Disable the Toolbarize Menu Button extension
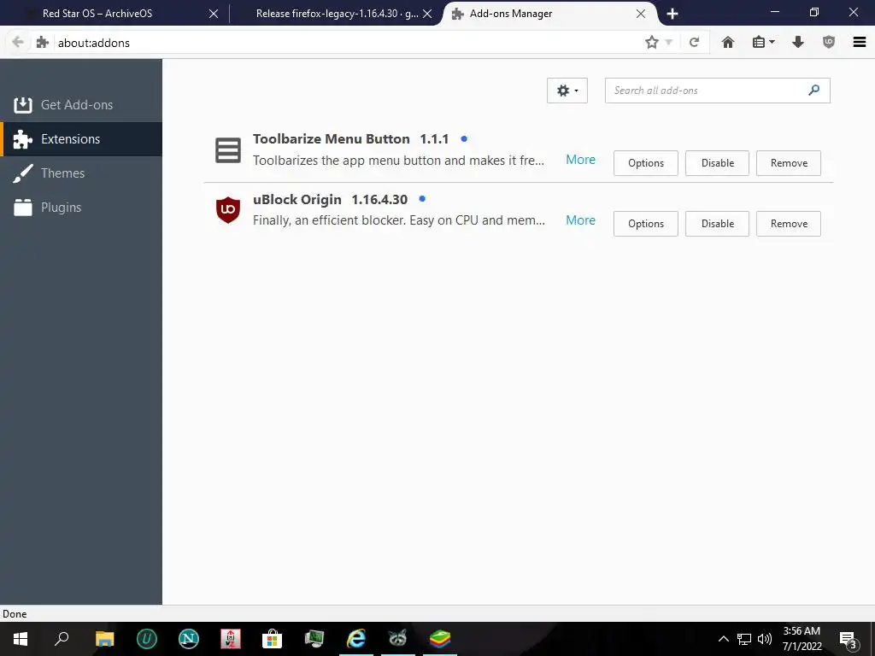Viewport: 875px width, 656px height. coord(717,163)
